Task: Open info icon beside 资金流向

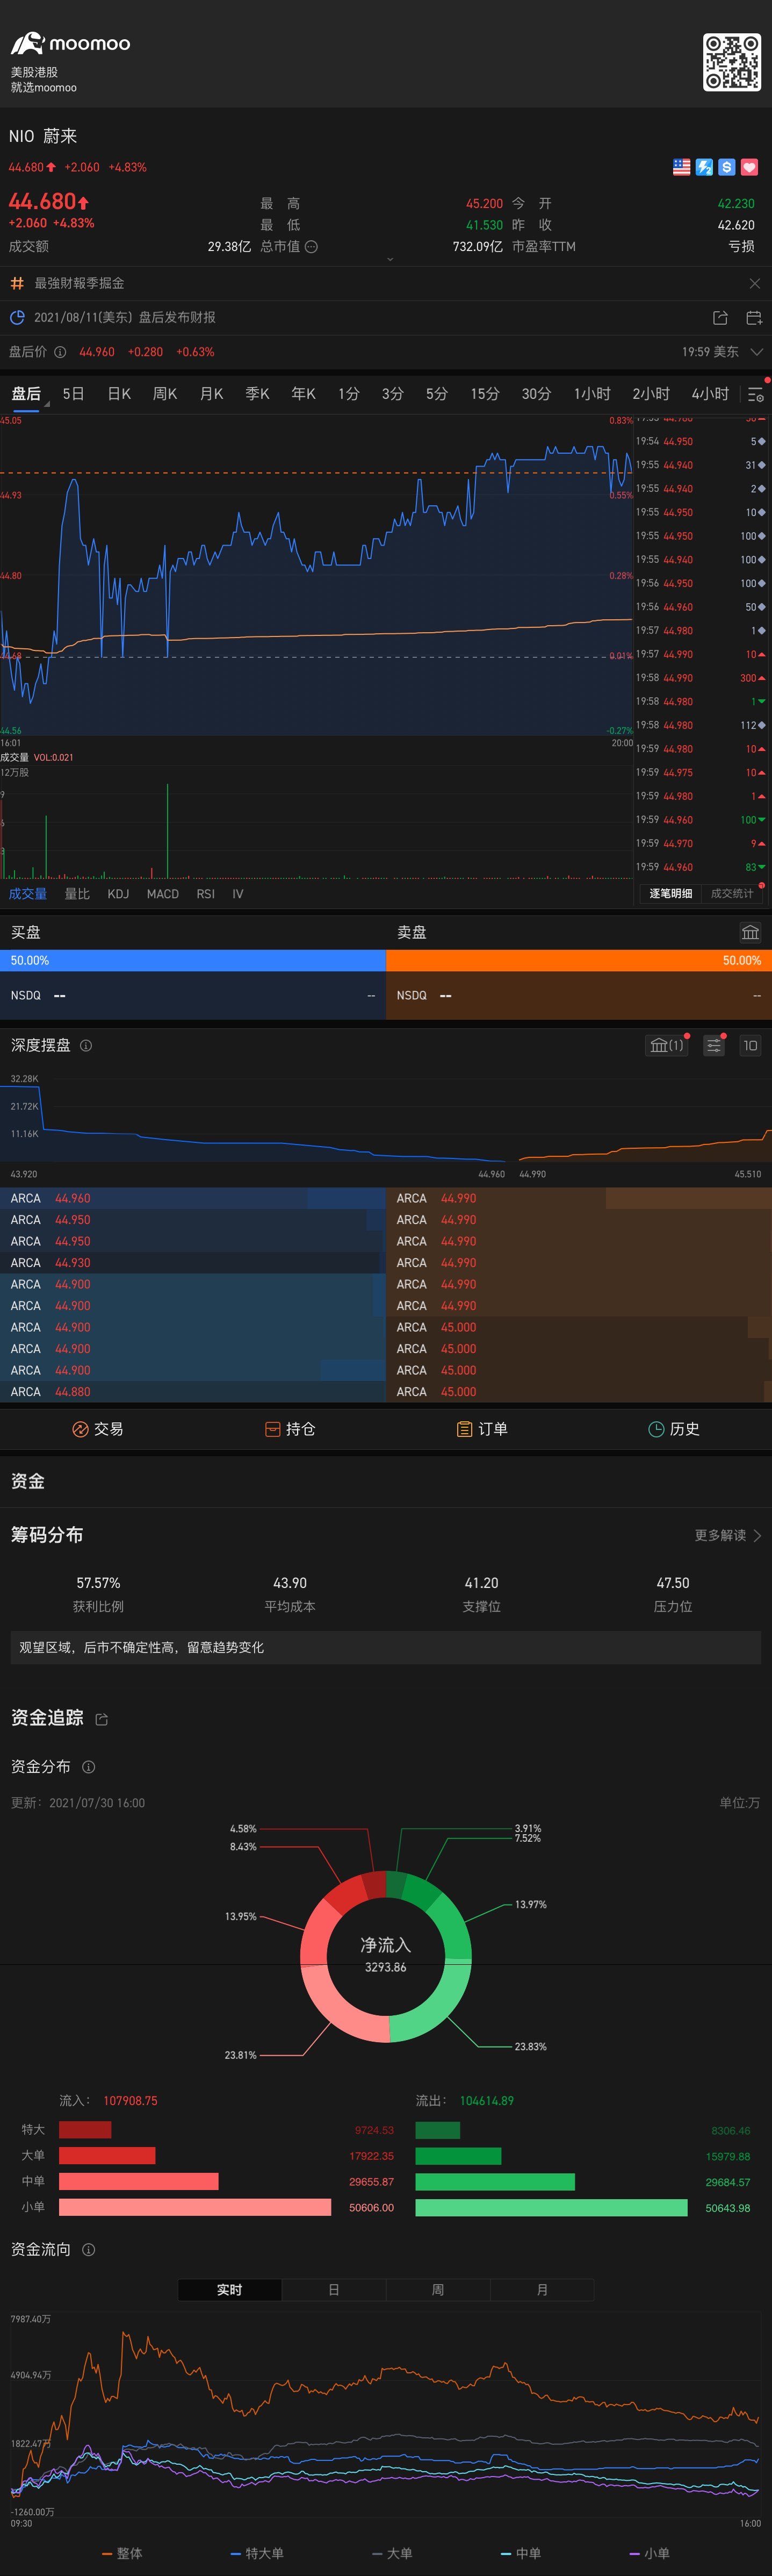Action: click(x=88, y=2249)
